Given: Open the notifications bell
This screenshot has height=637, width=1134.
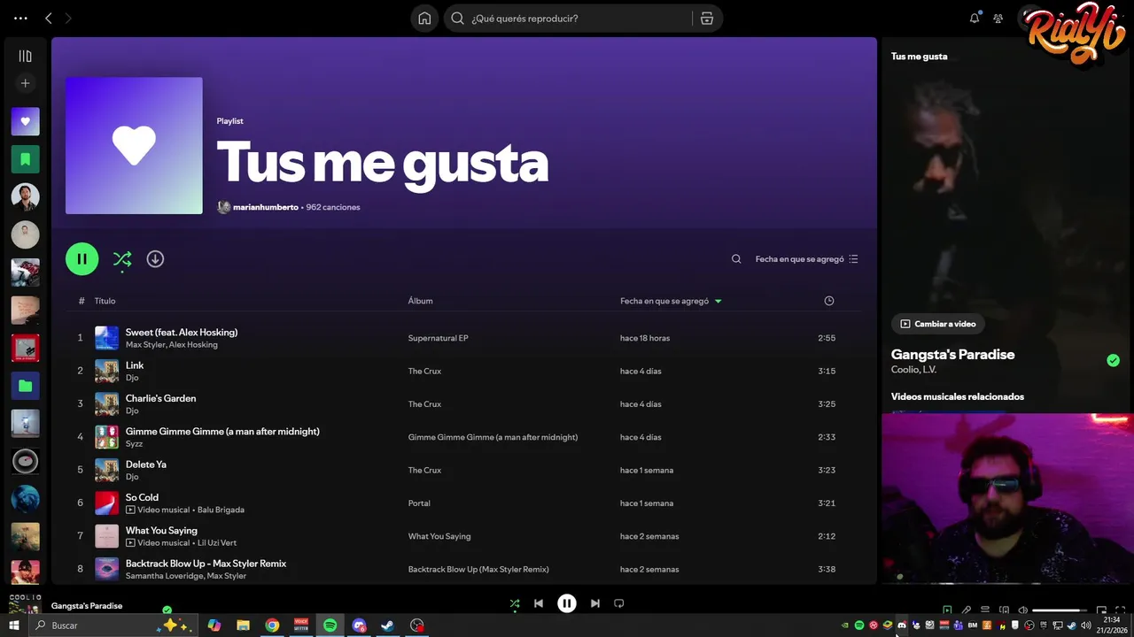Looking at the screenshot, I should tap(975, 18).
